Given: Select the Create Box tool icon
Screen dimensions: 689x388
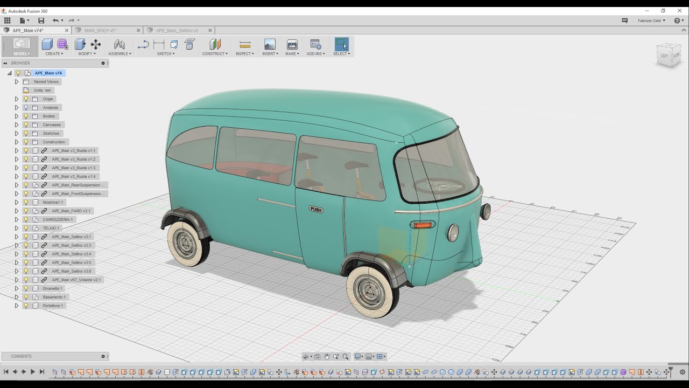Looking at the screenshot, I should click(x=47, y=44).
